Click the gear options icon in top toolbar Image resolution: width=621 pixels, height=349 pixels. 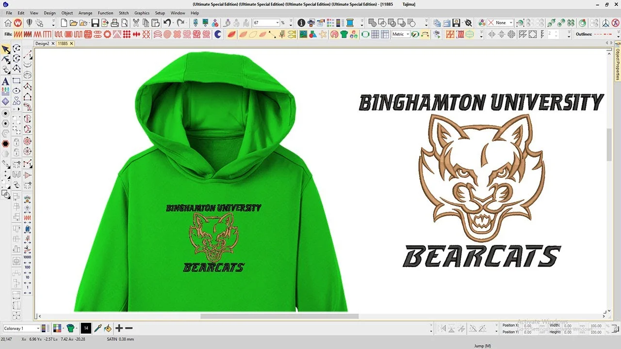pyautogui.click(x=468, y=23)
